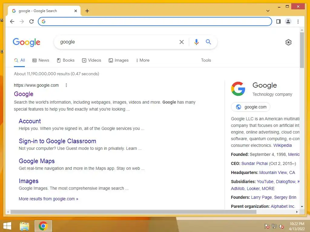Click the Google logo on the results page

tap(27, 42)
